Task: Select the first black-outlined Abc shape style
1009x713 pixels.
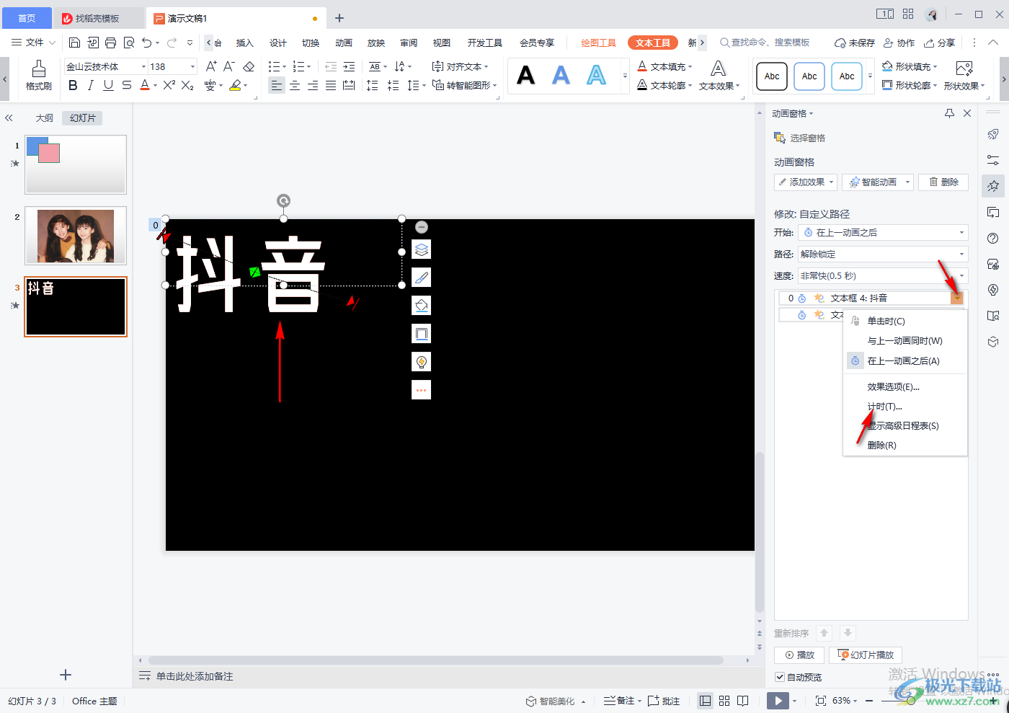Action: point(772,76)
